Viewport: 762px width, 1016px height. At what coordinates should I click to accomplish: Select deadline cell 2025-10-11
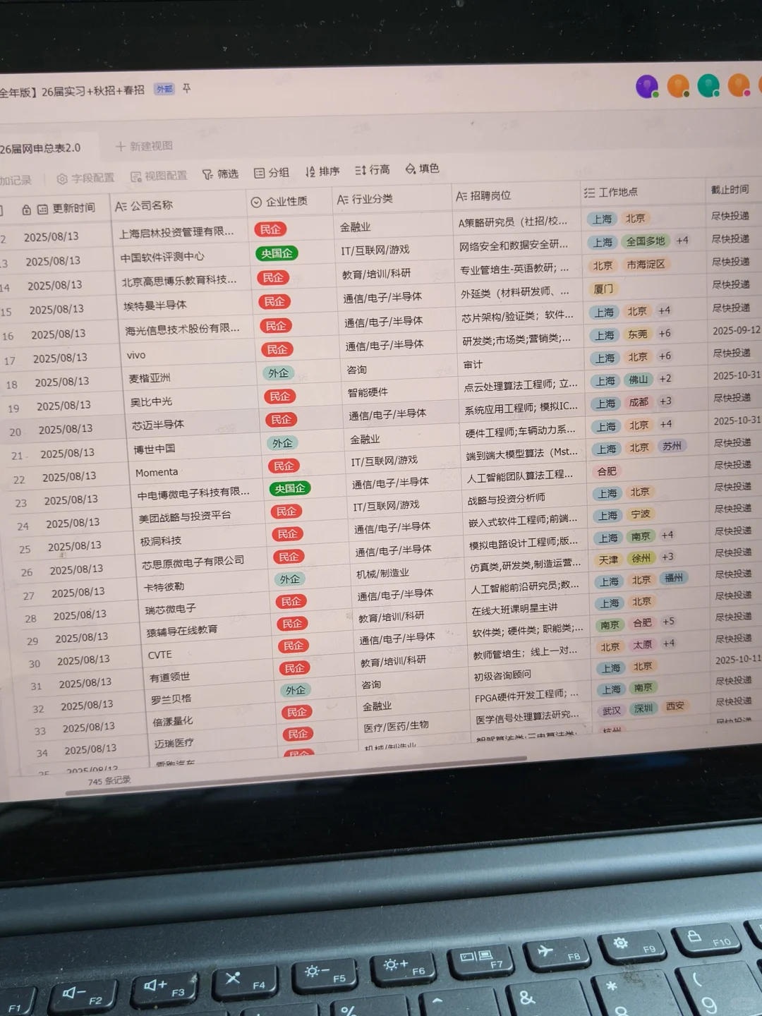pyautogui.click(x=738, y=660)
